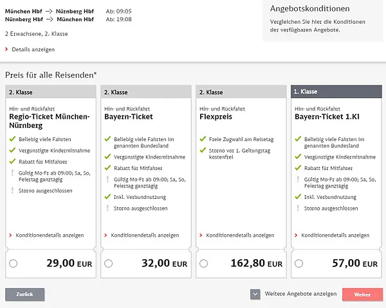Image resolution: width=386 pixels, height=308 pixels.
Task: Expand Details anzeigen for the trip
Action: pos(33,49)
